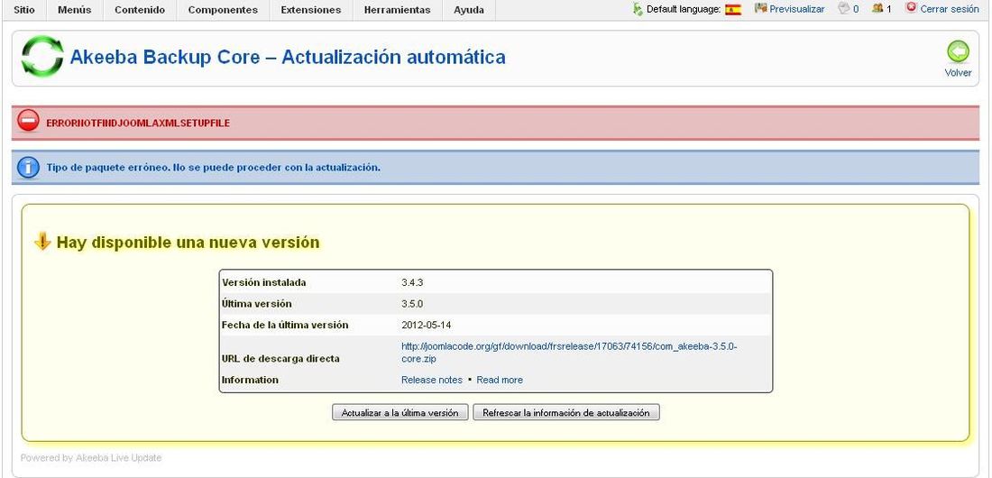Click the Spanish flag language icon

733,10
